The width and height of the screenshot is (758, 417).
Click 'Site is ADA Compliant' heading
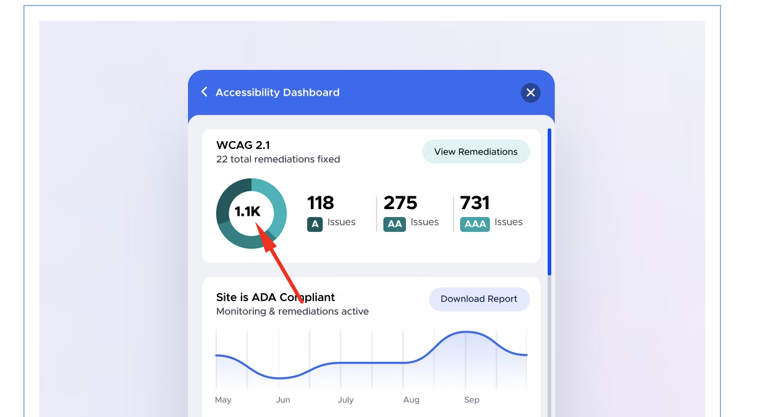point(276,297)
